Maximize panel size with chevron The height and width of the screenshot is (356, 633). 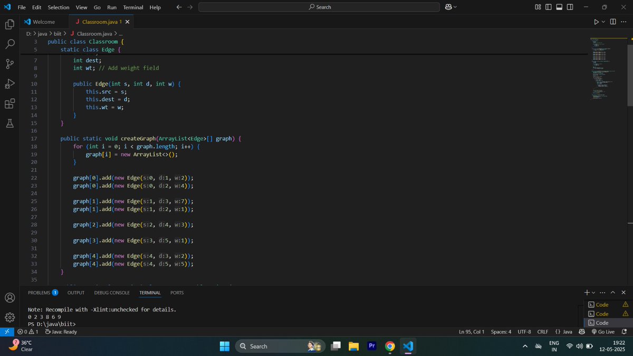pos(613,292)
